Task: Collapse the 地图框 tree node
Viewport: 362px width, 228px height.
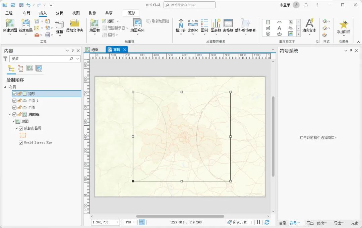Action: coord(10,114)
